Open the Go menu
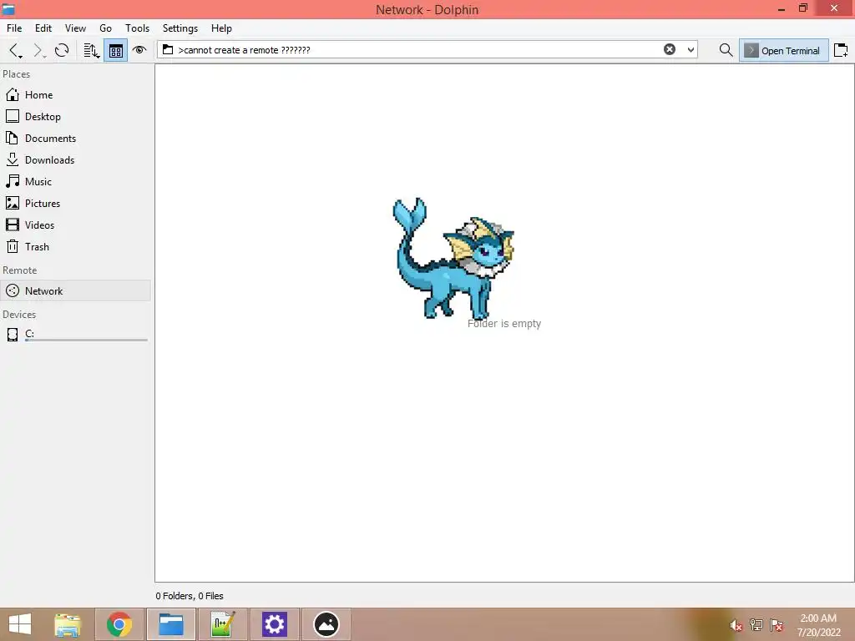The image size is (855, 641). tap(105, 28)
